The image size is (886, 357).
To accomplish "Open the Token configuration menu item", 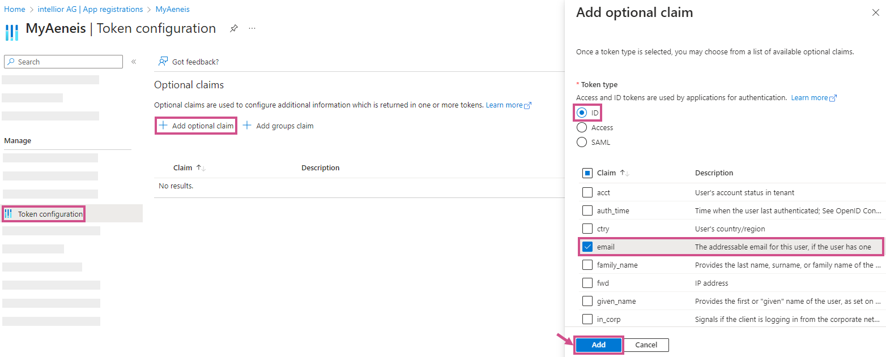I will 50,214.
